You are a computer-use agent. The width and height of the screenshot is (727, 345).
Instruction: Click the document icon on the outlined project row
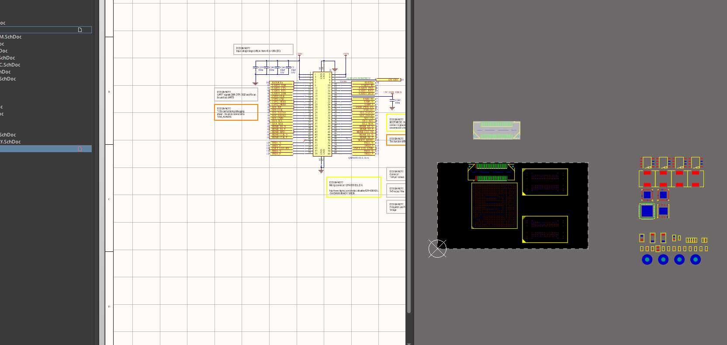coord(80,30)
